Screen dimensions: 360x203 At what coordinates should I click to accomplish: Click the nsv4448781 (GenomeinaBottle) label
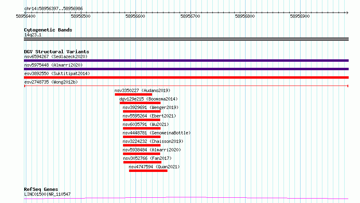[157, 133]
